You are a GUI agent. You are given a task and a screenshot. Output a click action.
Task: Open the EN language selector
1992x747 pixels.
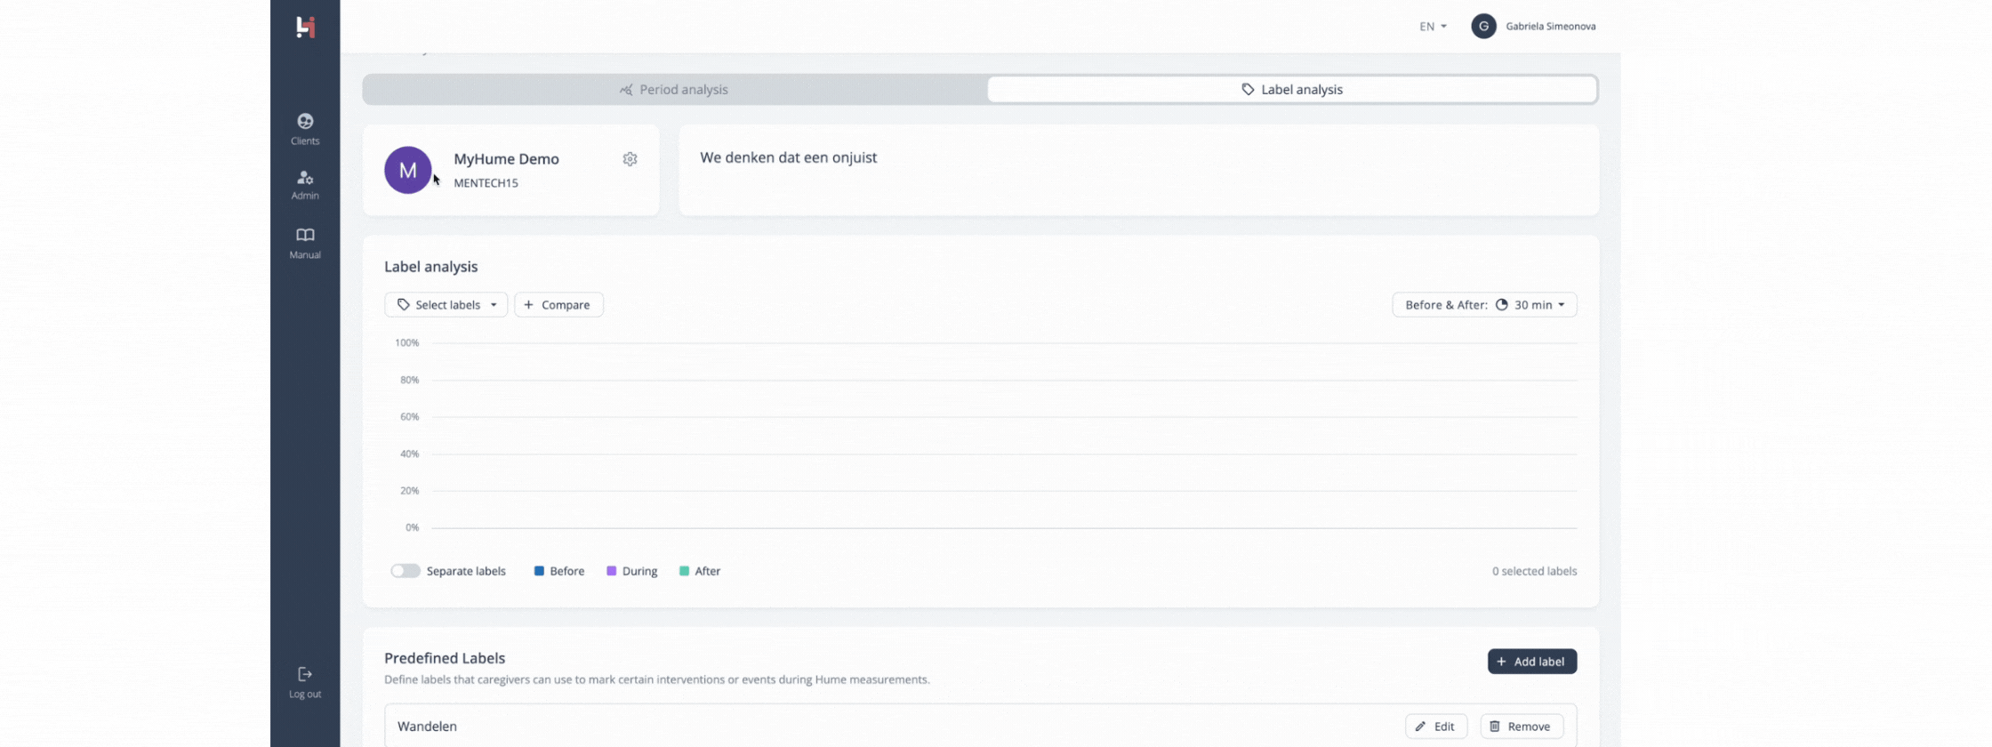tap(1432, 27)
